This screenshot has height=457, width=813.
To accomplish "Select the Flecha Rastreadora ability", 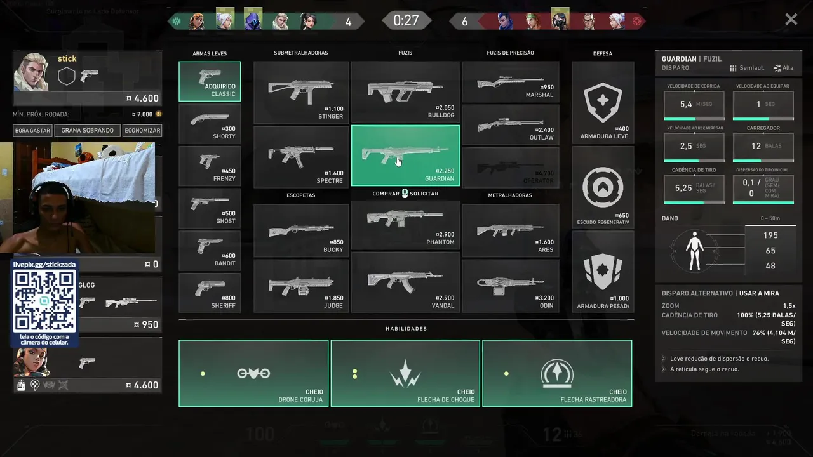I will [x=557, y=373].
